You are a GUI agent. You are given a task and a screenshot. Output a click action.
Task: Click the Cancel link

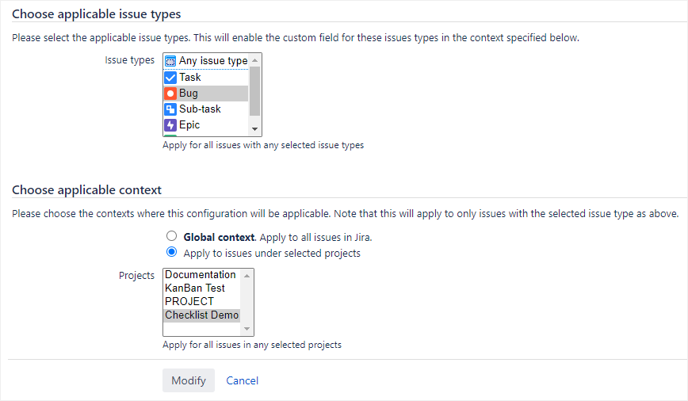pyautogui.click(x=243, y=380)
